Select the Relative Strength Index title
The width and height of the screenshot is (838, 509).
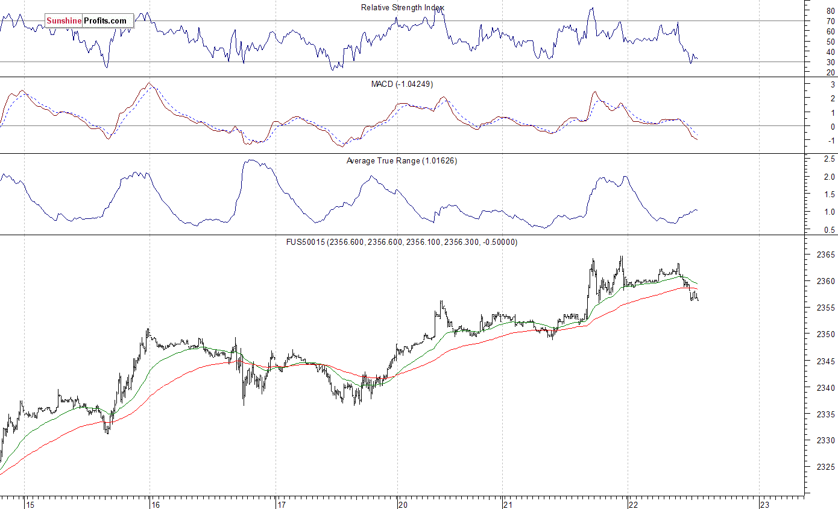(x=402, y=8)
